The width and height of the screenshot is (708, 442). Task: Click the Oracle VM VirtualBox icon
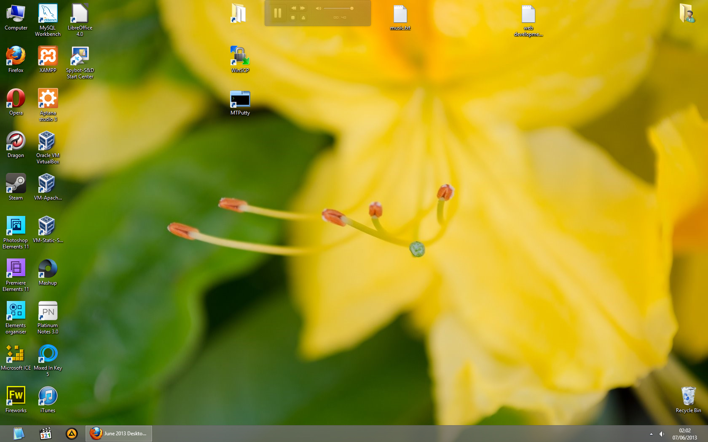tap(47, 141)
